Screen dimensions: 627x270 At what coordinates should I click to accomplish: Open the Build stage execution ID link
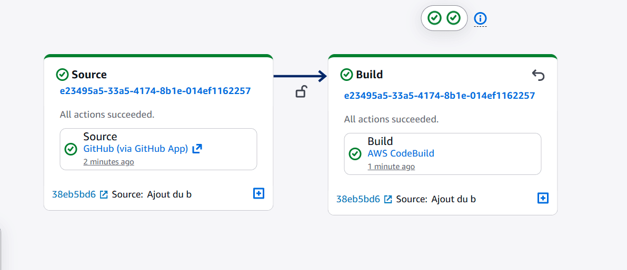(439, 96)
